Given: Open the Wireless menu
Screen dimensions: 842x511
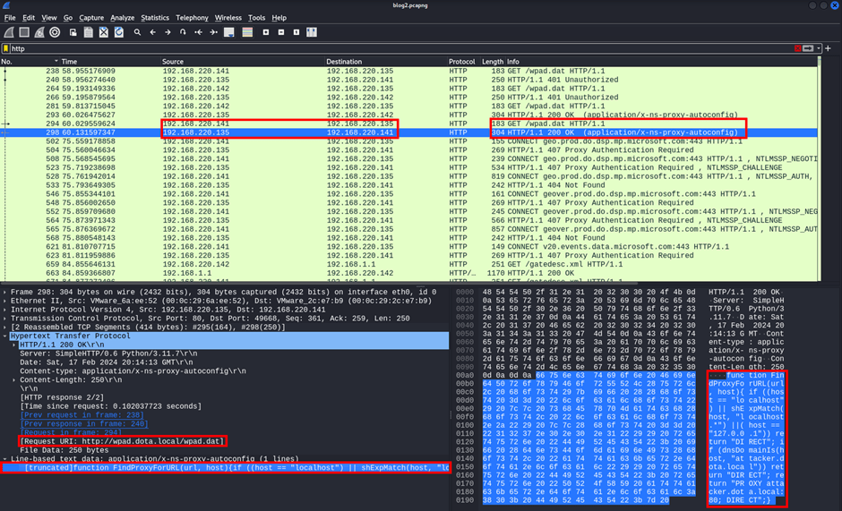Looking at the screenshot, I should click(x=228, y=18).
